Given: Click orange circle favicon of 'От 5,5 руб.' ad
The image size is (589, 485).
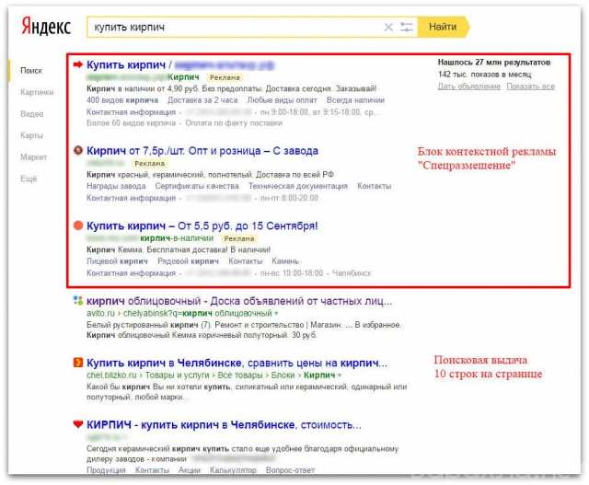Looking at the screenshot, I should [x=77, y=225].
